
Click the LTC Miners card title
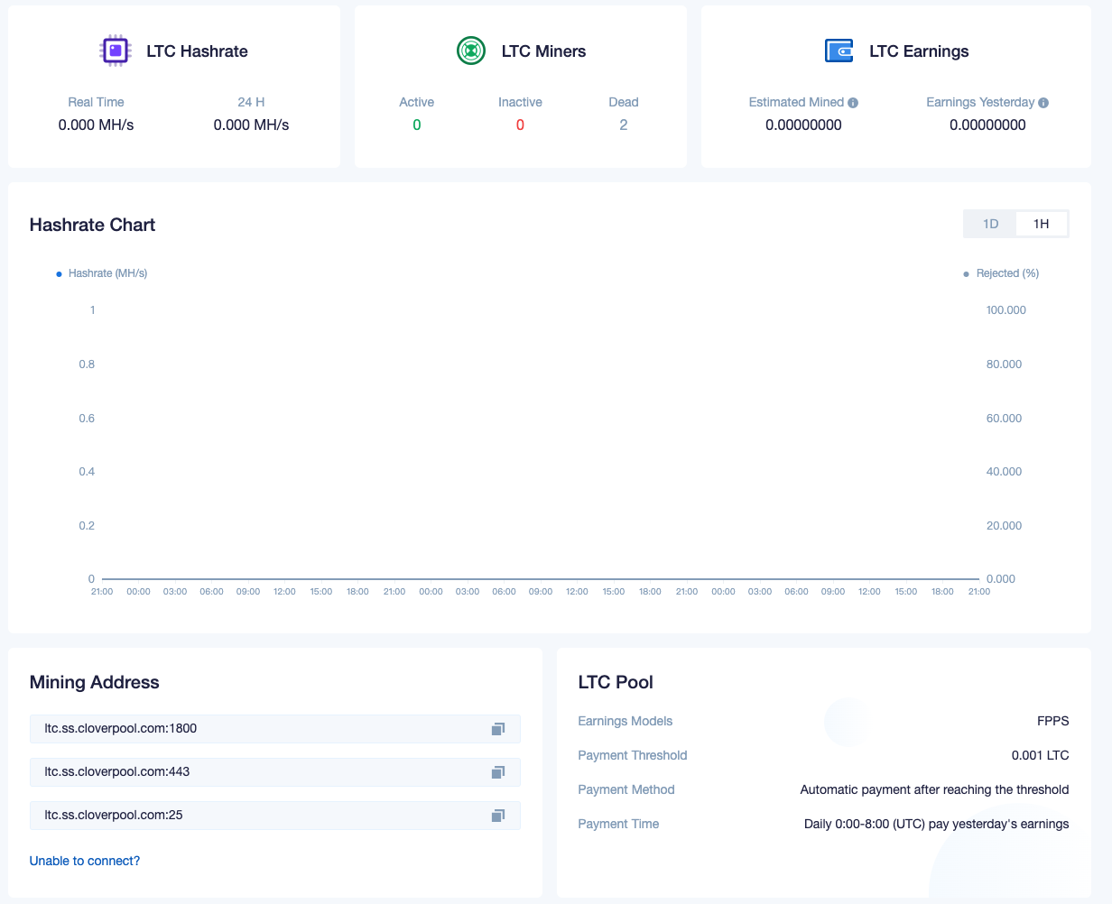click(x=544, y=51)
